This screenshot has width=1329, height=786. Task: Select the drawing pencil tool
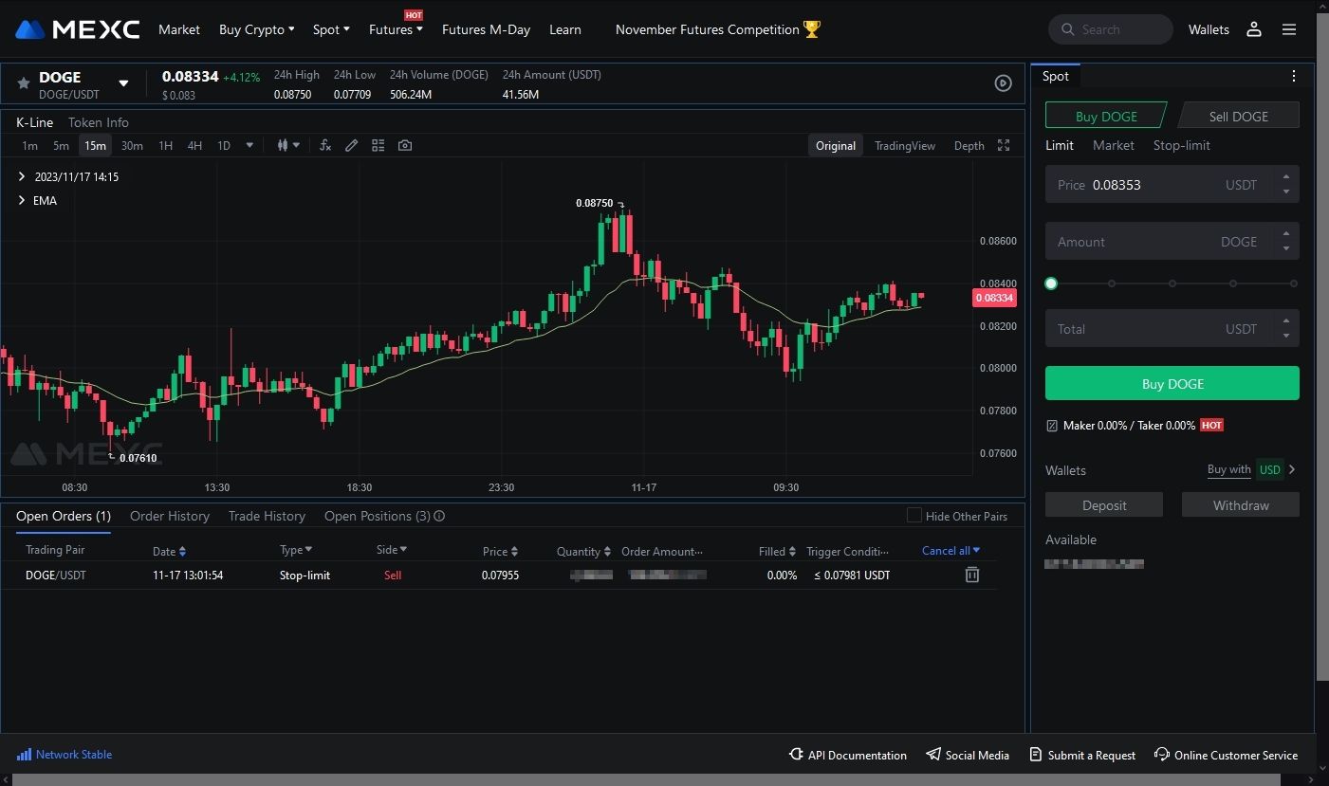pyautogui.click(x=351, y=145)
